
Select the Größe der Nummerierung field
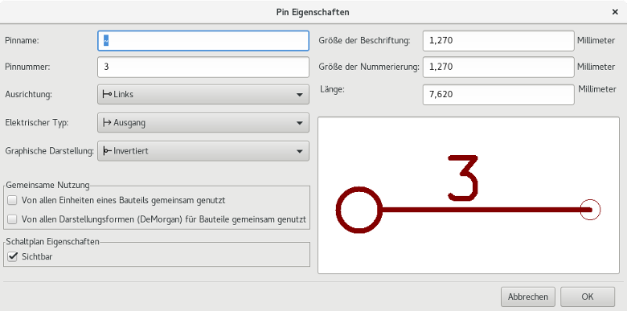[x=498, y=67]
